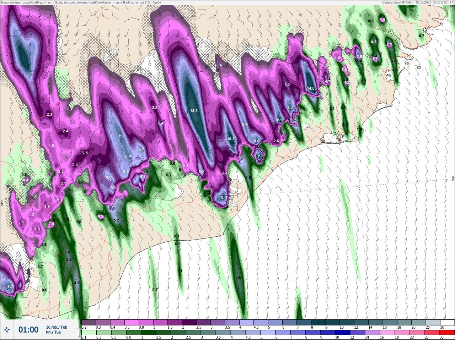Click the 8.4 precipitation value on the map
The height and width of the screenshot is (340, 455).
tap(224, 197)
